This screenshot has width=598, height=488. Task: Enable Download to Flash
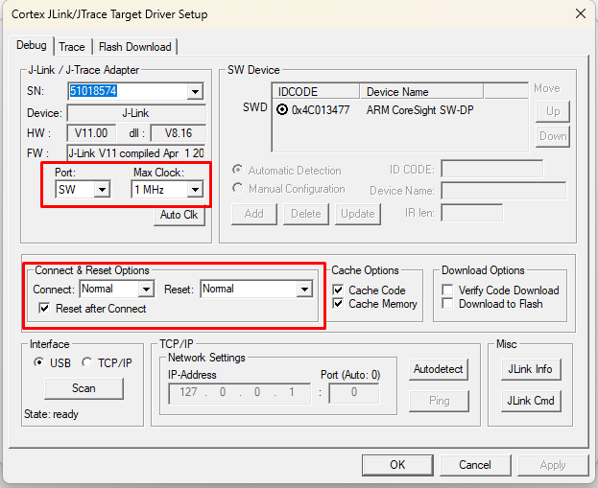447,304
